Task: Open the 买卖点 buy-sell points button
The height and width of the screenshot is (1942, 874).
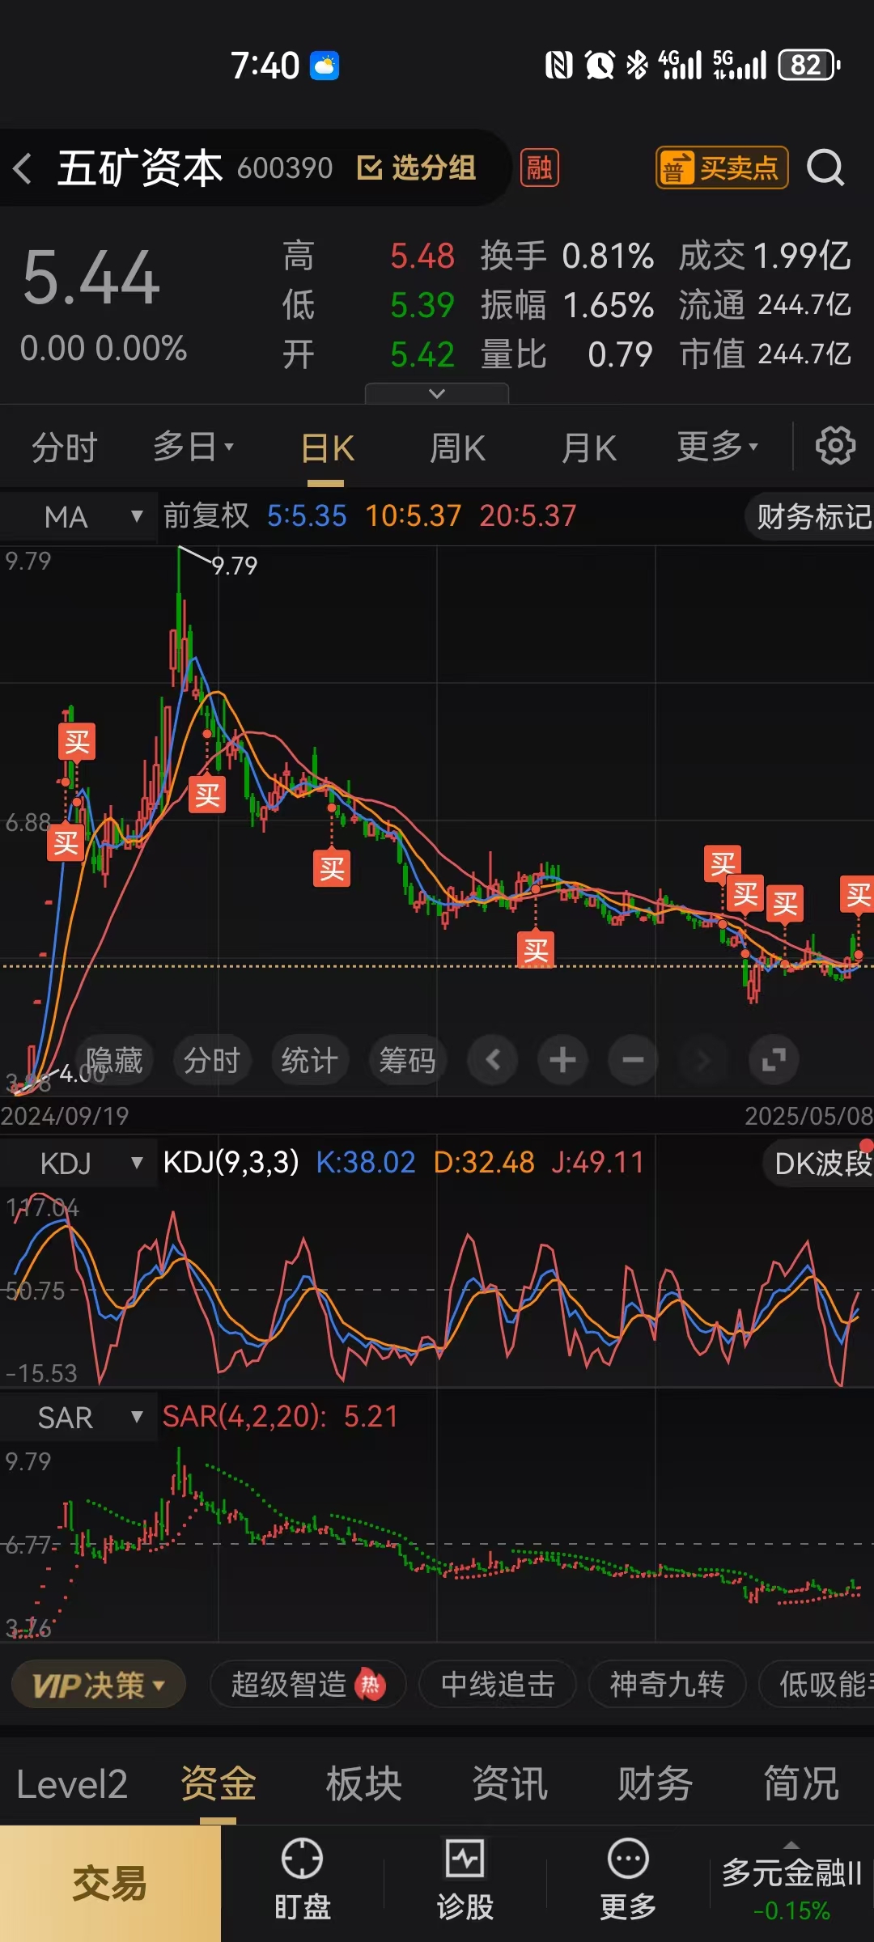Action: click(x=721, y=168)
